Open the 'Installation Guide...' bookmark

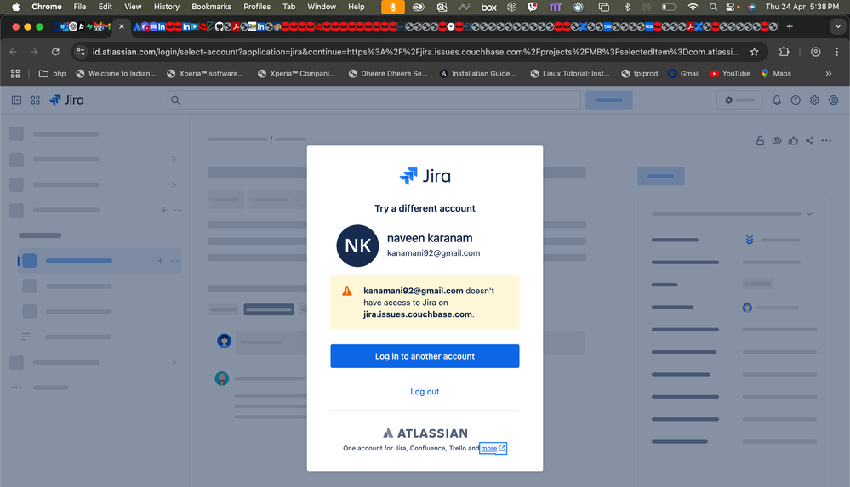(477, 74)
